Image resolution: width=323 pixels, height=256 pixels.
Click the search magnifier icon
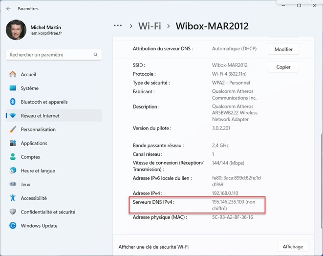[96, 55]
